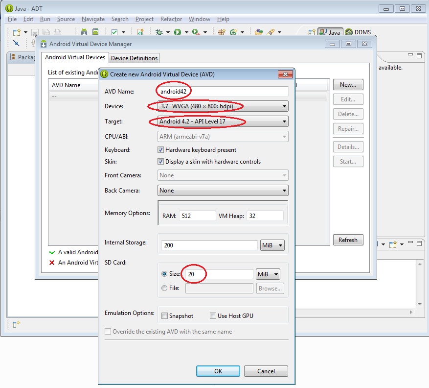Click the green Run icon
The height and width of the screenshot is (388, 429).
pos(178,32)
